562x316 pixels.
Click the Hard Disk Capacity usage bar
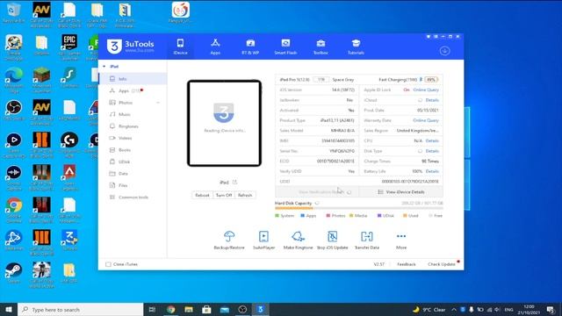(x=359, y=208)
